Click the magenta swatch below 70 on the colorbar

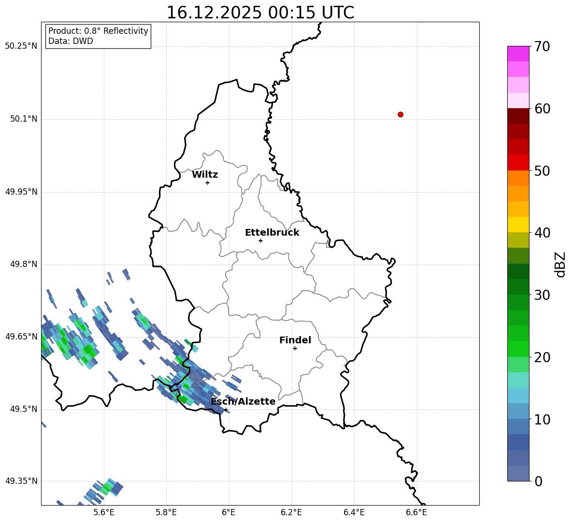[518, 54]
